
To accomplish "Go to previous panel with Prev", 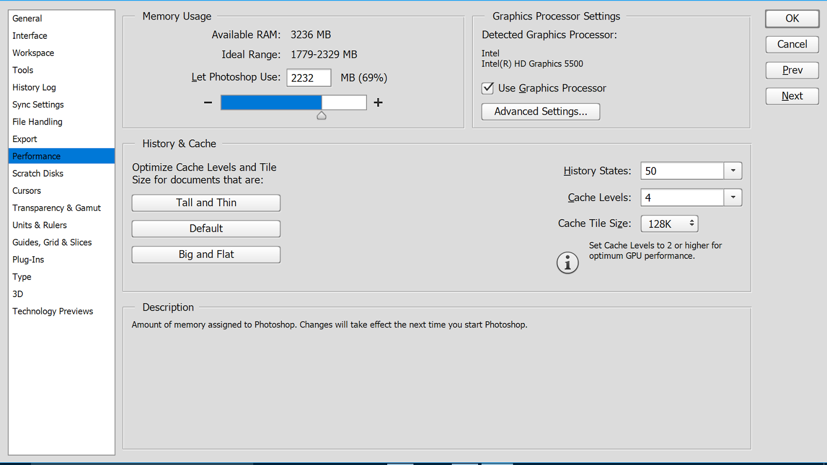I will pos(792,70).
